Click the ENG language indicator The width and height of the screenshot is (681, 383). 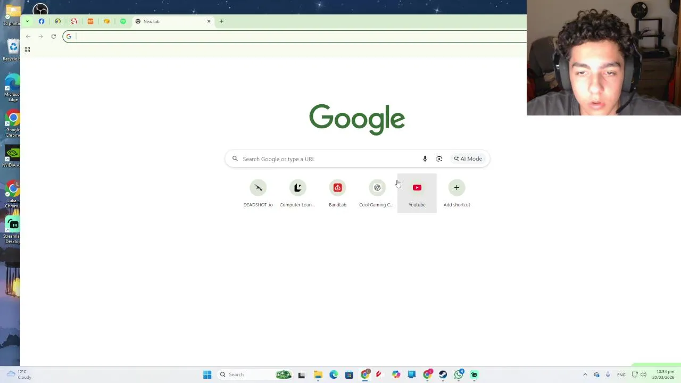click(621, 374)
